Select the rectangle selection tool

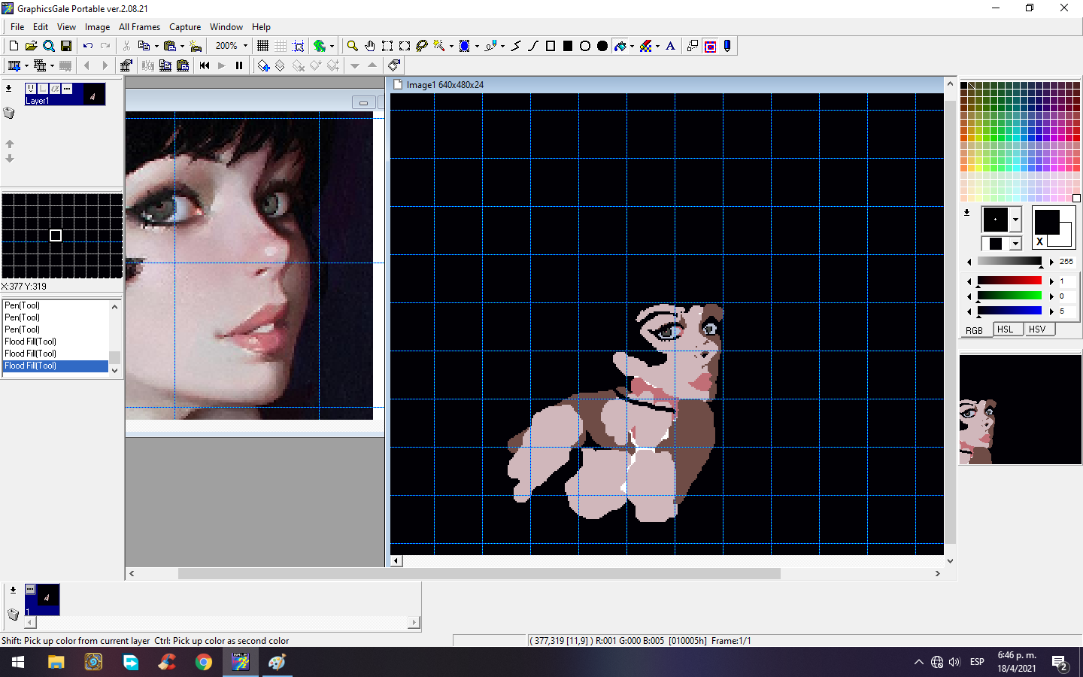tap(387, 46)
